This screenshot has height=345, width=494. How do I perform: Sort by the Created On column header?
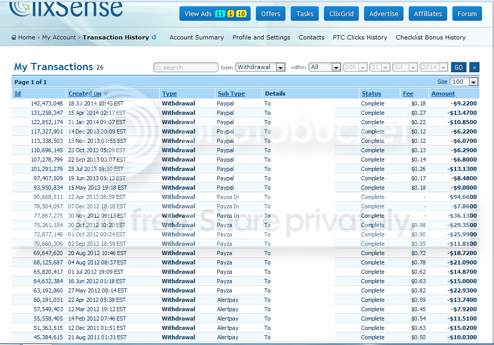pos(85,94)
